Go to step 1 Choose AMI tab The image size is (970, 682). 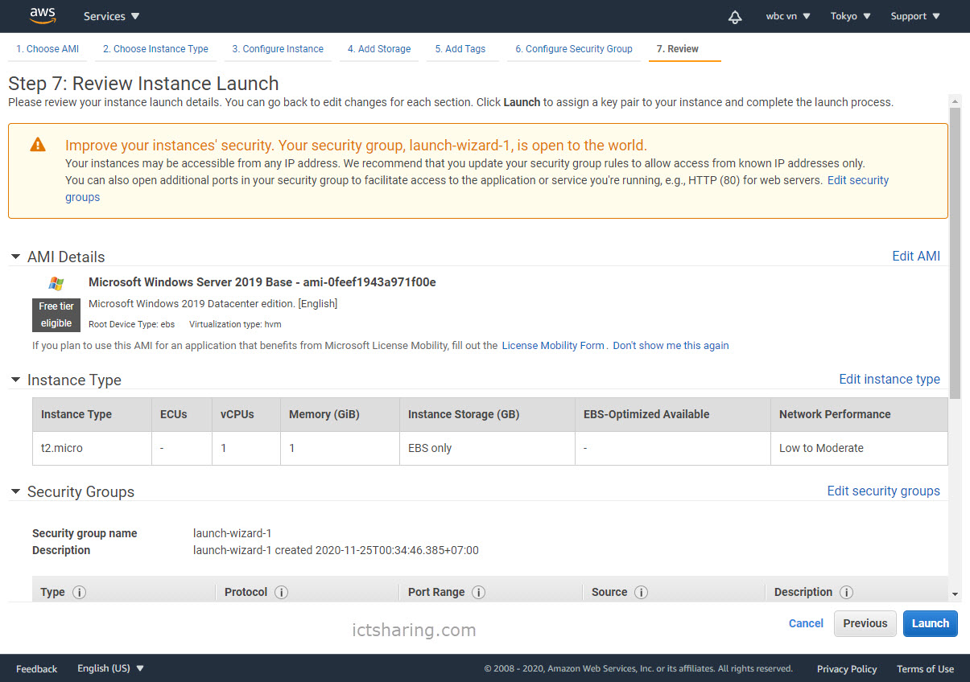[x=47, y=49]
